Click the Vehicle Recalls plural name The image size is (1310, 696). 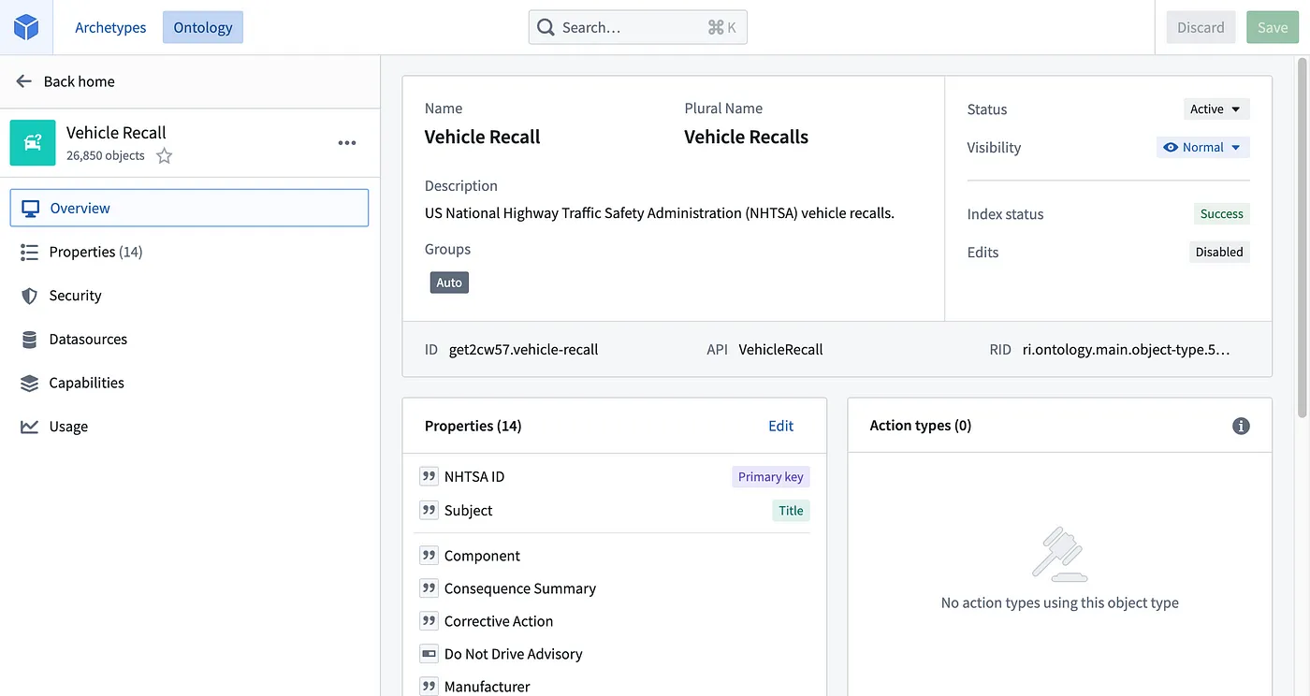click(746, 137)
